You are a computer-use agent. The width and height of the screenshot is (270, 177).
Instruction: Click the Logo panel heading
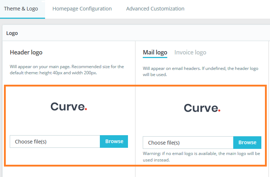[12, 33]
